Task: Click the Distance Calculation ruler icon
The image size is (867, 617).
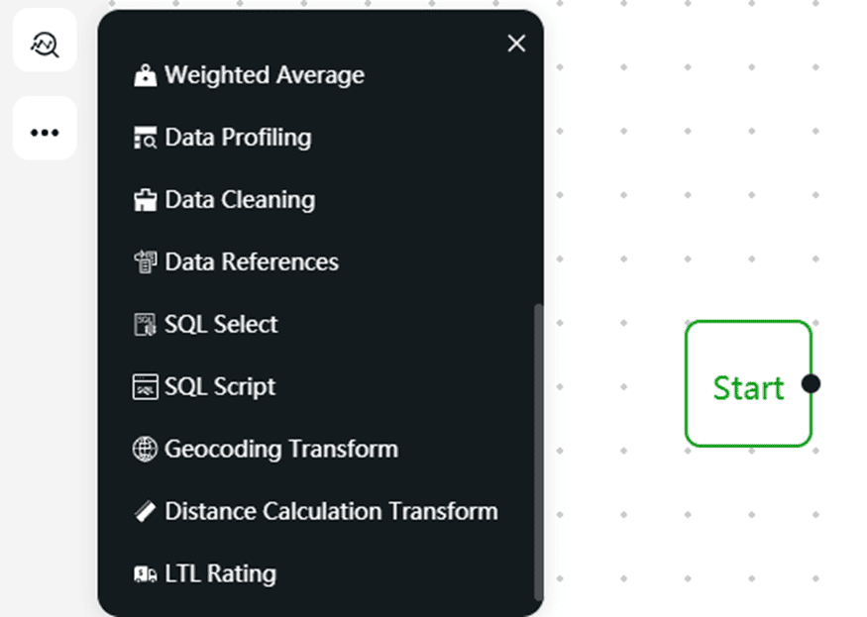Action: click(x=145, y=512)
